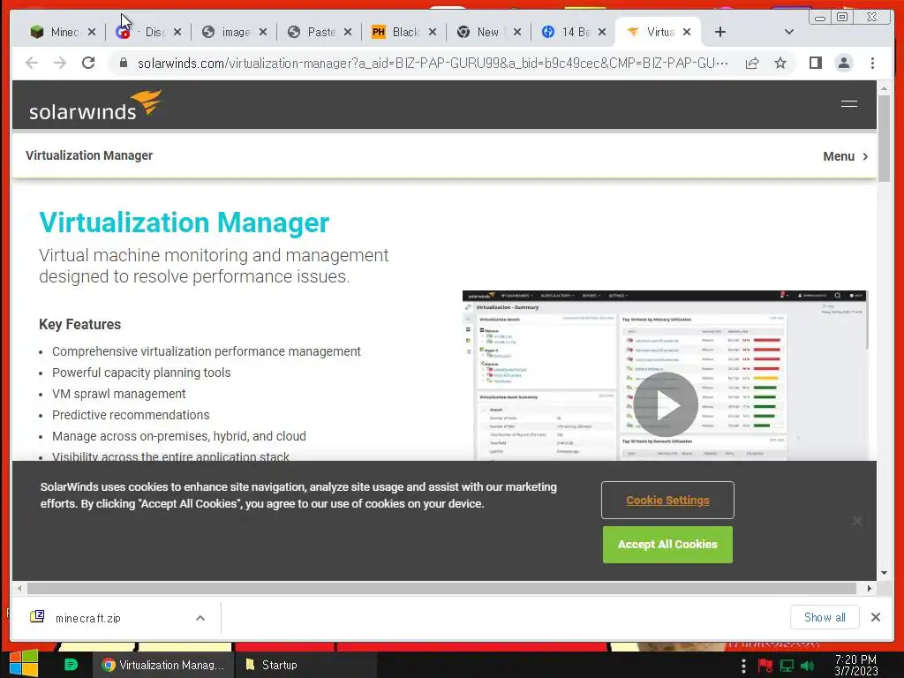Open a new tab

pyautogui.click(x=720, y=32)
